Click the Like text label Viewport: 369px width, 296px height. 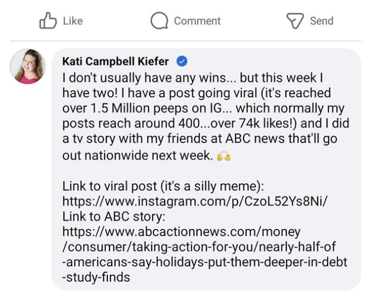coord(73,21)
